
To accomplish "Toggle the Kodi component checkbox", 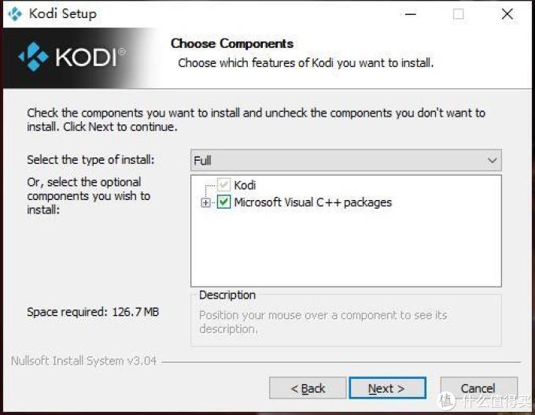I will click(x=223, y=185).
